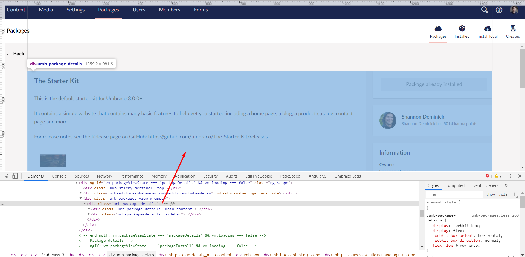
Task: Open help via question mark icon
Action: (499, 10)
